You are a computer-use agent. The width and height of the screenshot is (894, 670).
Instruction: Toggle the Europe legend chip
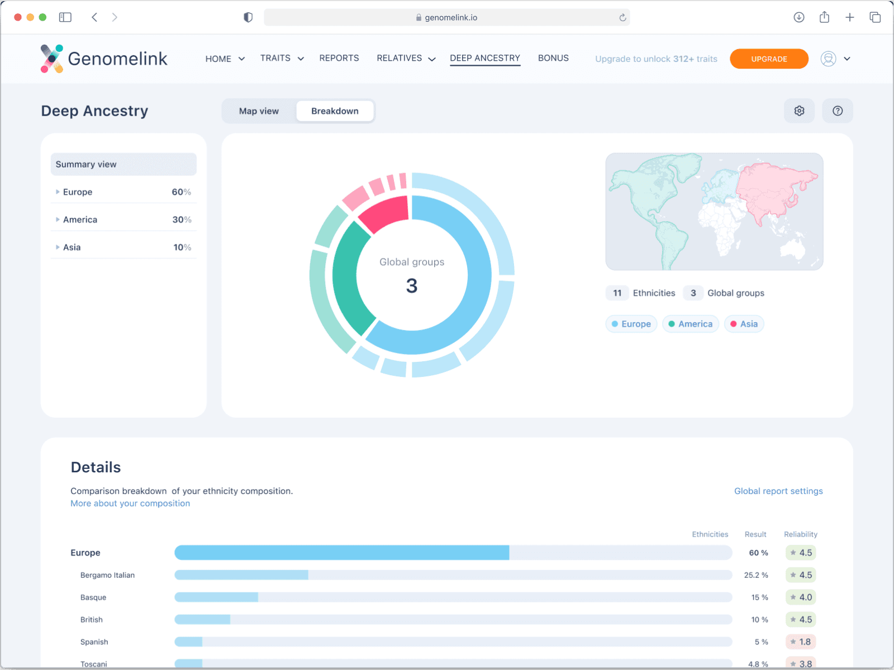pyautogui.click(x=631, y=324)
